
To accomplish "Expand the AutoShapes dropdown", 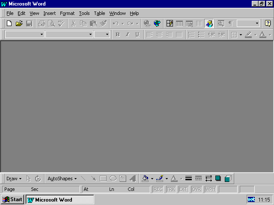I will click(62, 179).
